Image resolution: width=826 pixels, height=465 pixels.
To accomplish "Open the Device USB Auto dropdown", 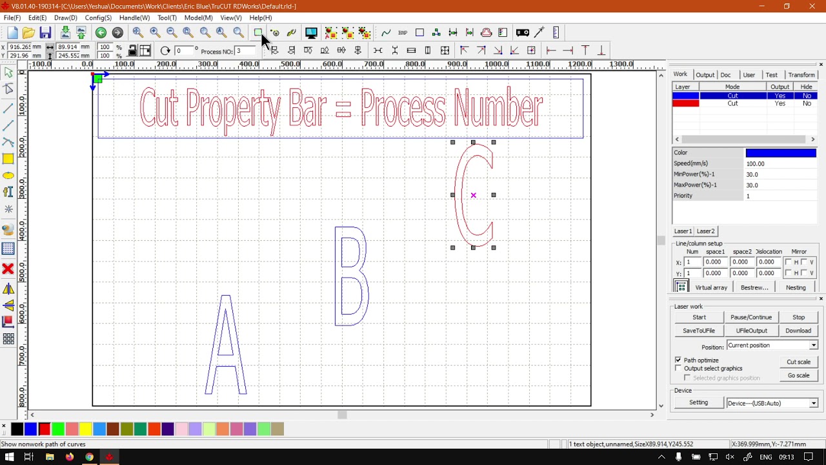I will 772,403.
